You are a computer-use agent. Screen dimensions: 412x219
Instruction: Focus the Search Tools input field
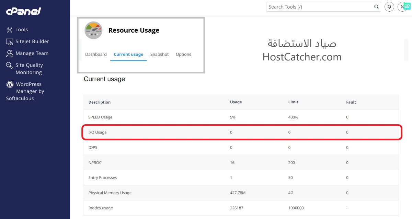[x=319, y=7]
